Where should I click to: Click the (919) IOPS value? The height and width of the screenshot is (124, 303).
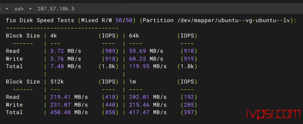[189, 59]
